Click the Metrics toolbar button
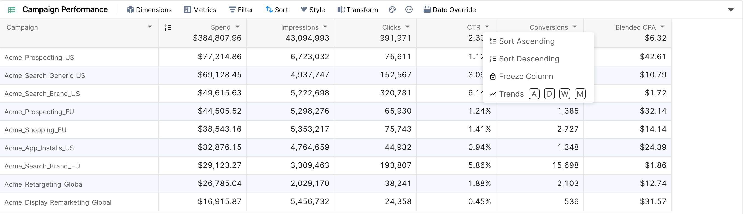This screenshot has height=214, width=743. point(200,10)
